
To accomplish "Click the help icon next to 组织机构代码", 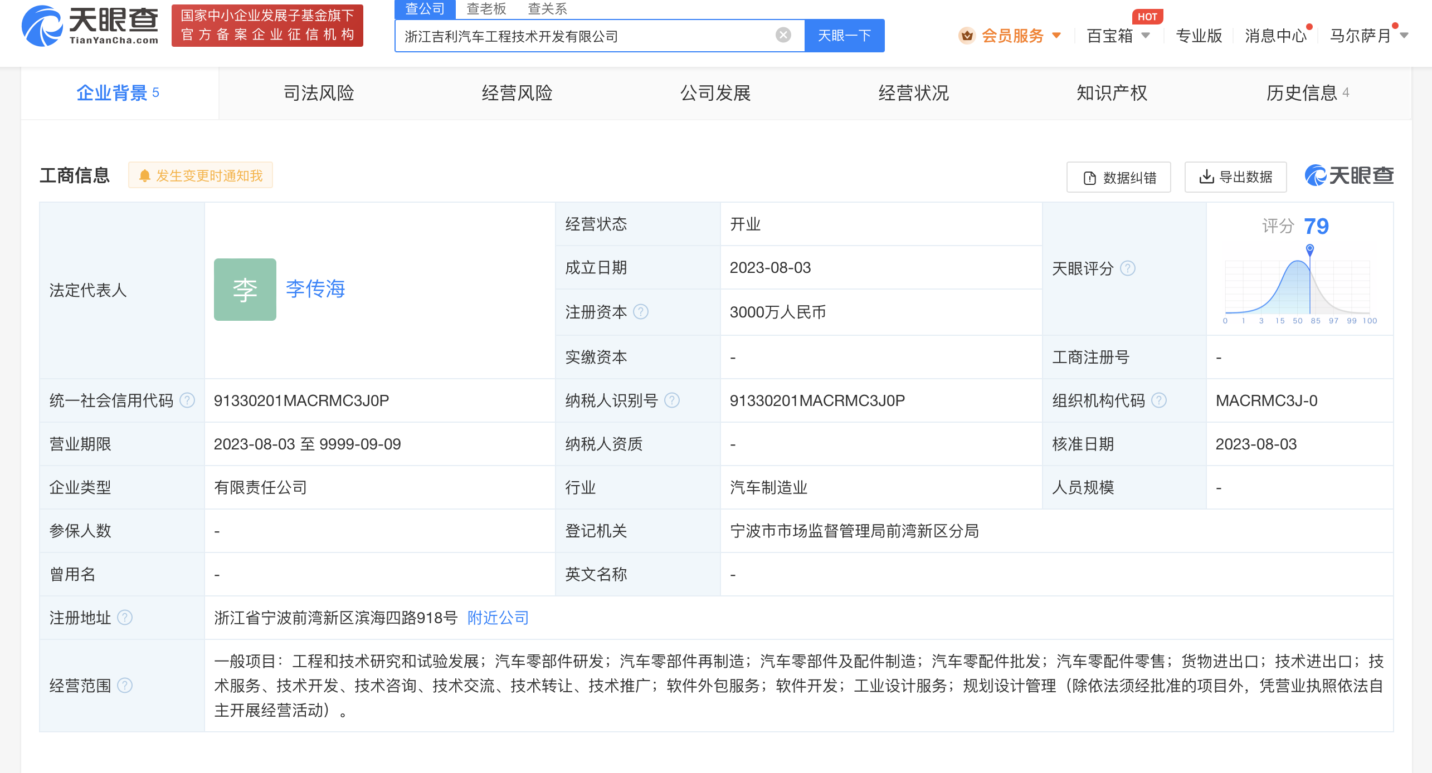I will (1159, 400).
